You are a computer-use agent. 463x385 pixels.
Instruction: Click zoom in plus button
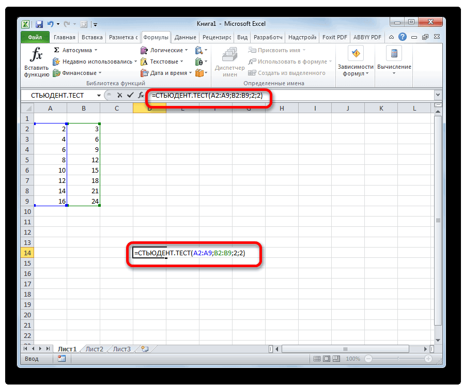[x=428, y=359]
